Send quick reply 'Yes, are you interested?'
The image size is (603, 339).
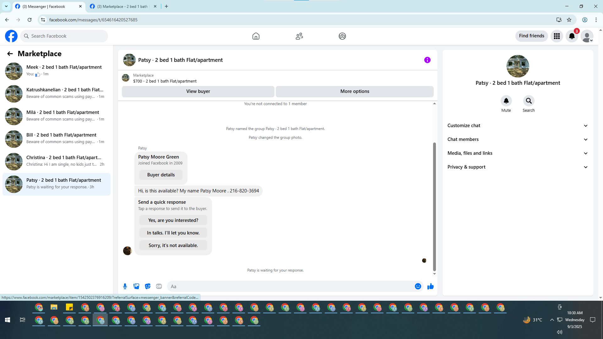pyautogui.click(x=173, y=220)
